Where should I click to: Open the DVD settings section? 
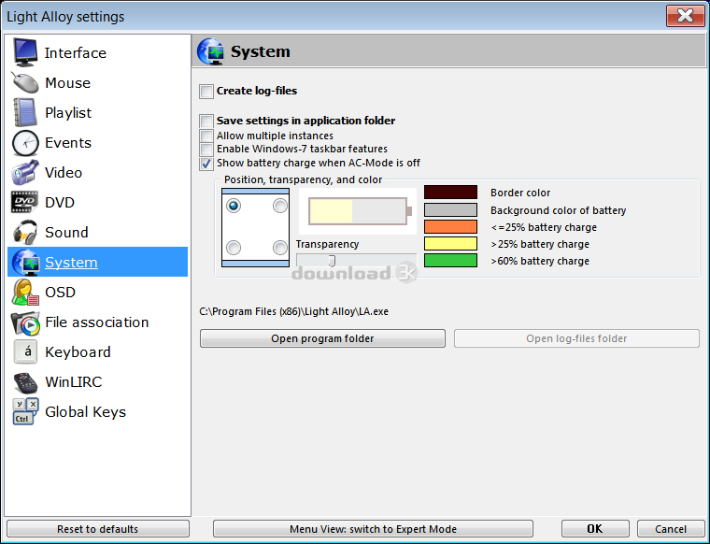coord(60,203)
